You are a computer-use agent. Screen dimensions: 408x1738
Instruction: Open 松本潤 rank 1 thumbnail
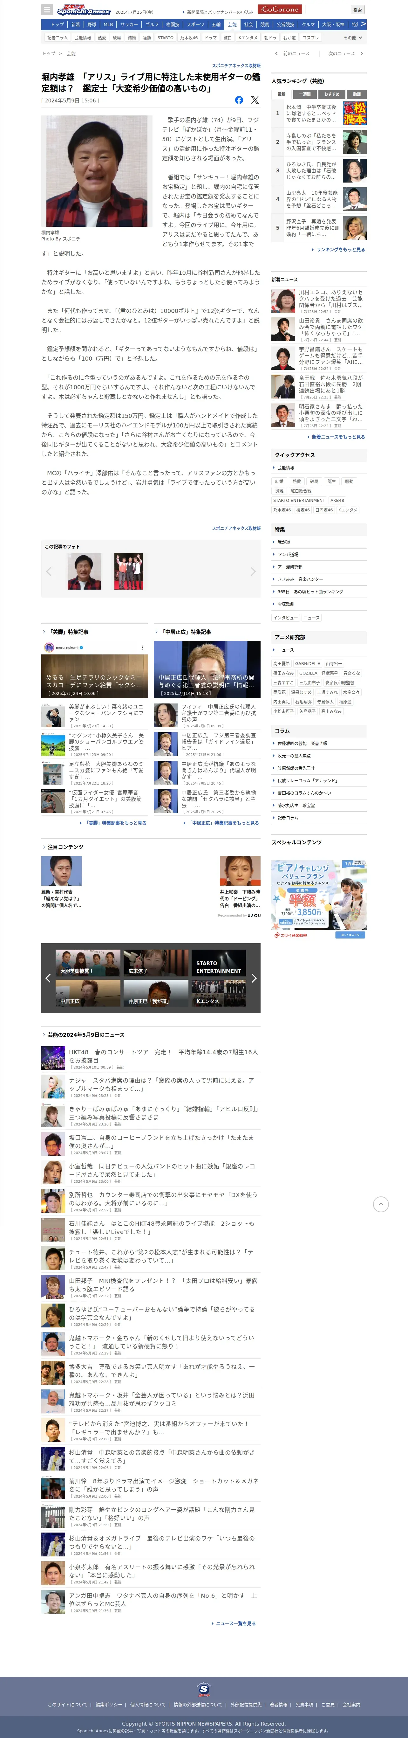(x=355, y=113)
